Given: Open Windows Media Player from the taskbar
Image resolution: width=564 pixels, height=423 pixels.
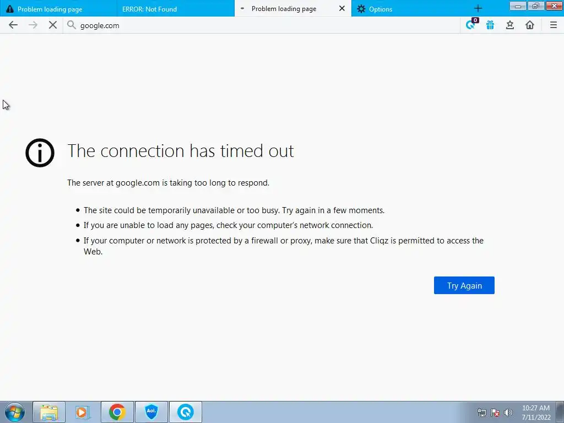Looking at the screenshot, I should pyautogui.click(x=83, y=412).
